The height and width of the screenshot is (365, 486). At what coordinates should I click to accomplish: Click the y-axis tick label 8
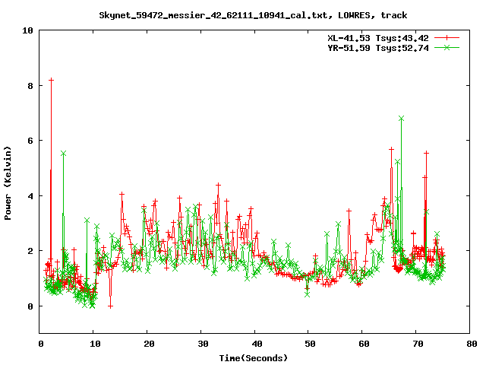pyautogui.click(x=30, y=86)
